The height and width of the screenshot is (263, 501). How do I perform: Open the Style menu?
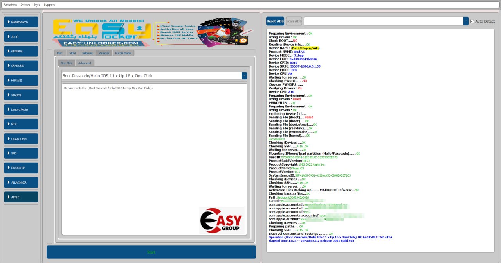(x=37, y=5)
